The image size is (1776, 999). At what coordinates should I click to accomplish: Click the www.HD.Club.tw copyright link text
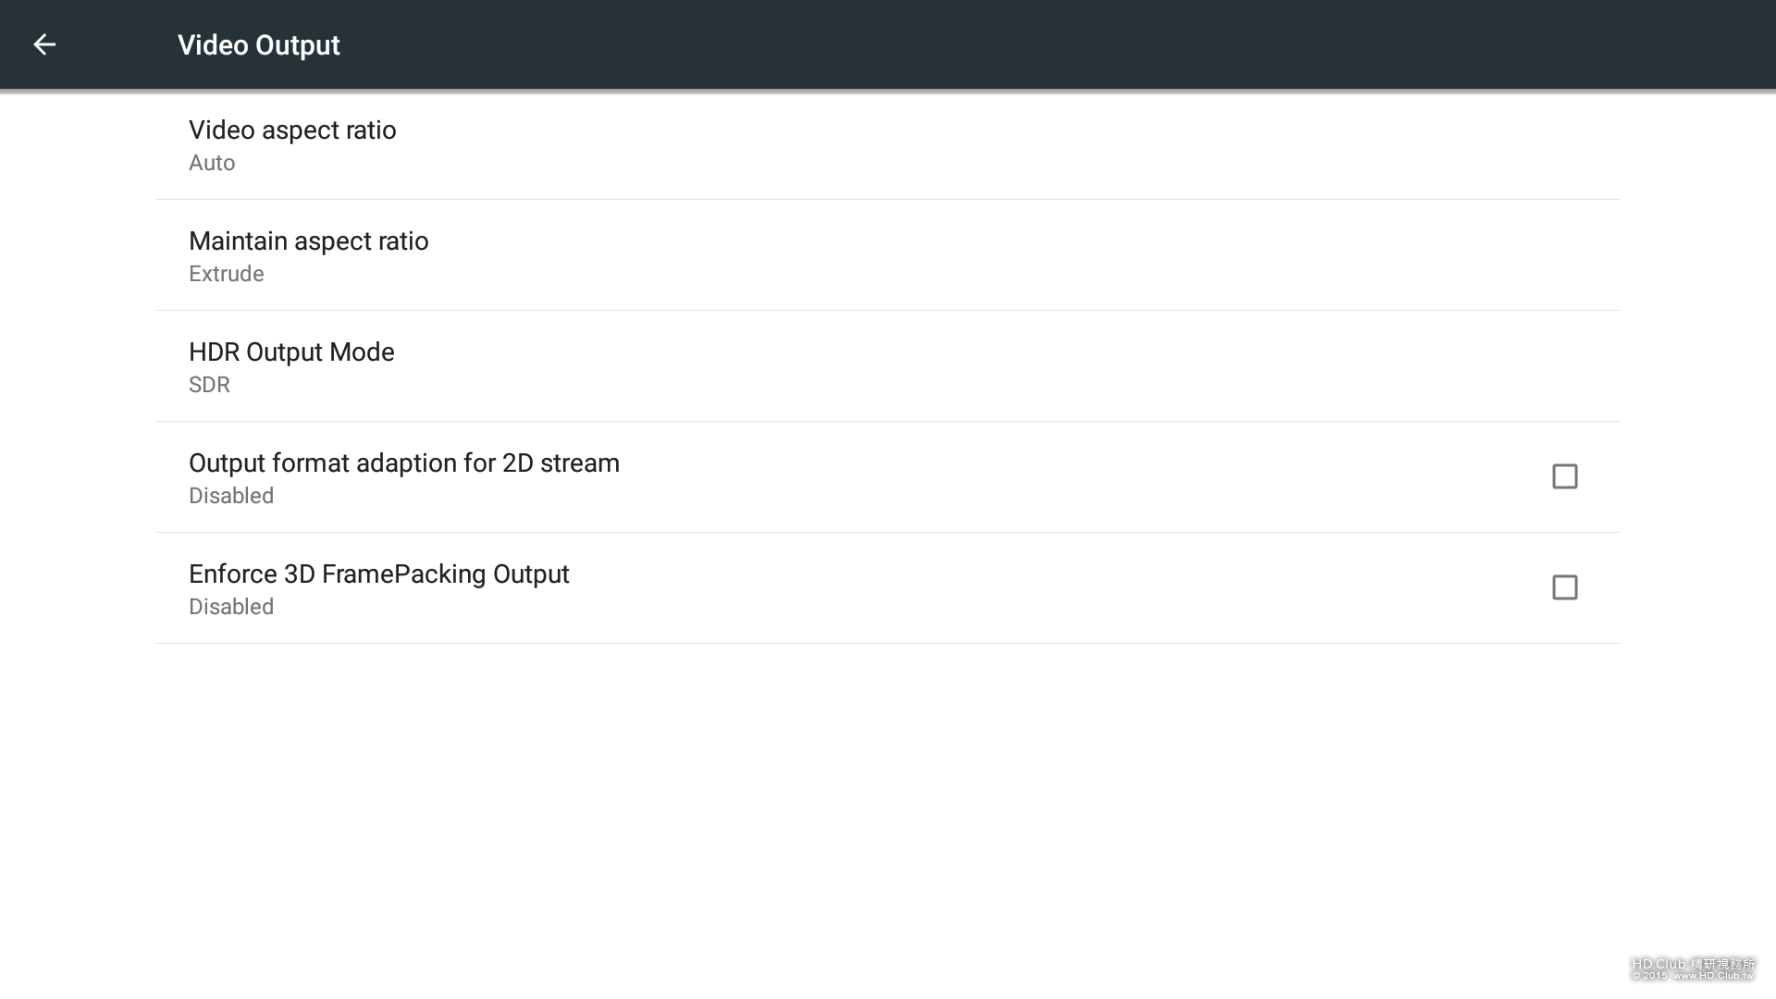1712,976
